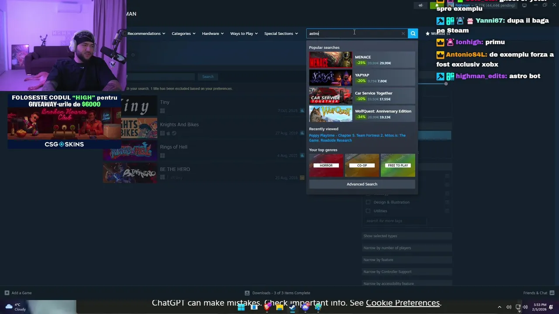Open Friends & Chat icon

pos(552,293)
